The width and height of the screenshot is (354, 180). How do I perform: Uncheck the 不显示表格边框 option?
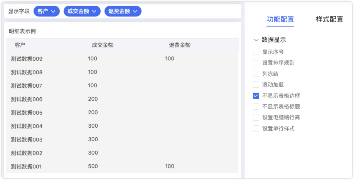click(256, 96)
